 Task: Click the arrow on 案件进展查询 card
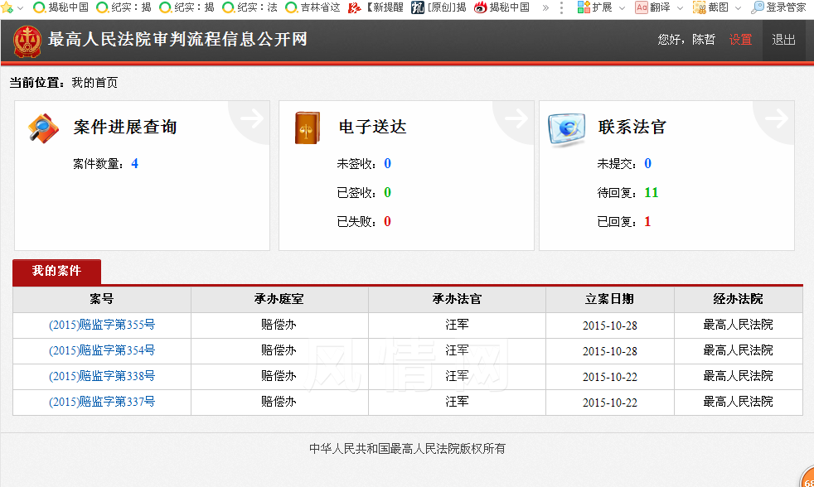tap(252, 118)
